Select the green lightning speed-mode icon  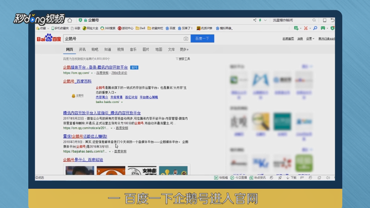point(260,20)
